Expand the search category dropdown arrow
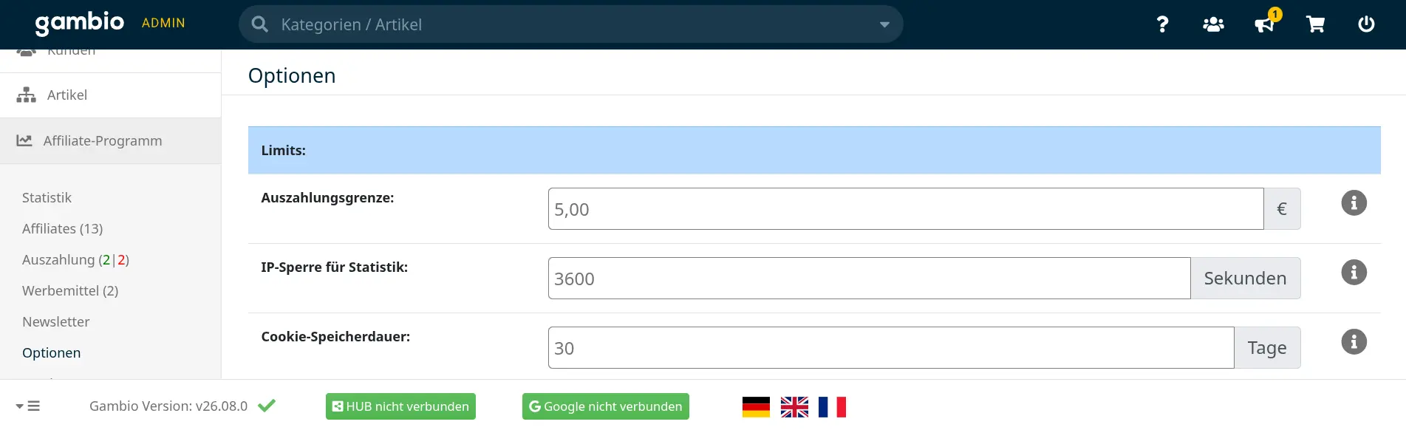 click(x=884, y=24)
